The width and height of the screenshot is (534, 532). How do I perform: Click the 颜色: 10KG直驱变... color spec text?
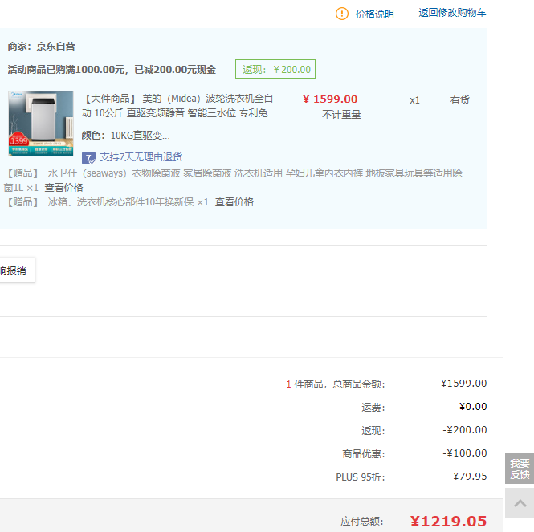125,136
